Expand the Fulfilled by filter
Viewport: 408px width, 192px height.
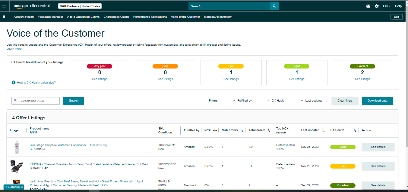243,101
